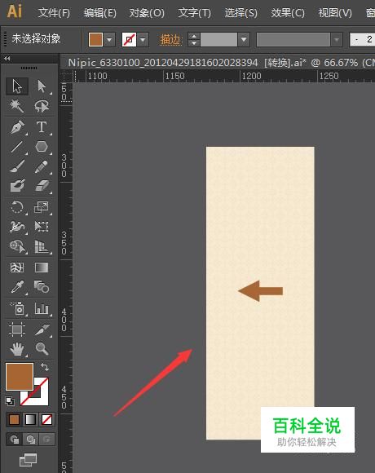Set paint mode to Color

(x=14, y=420)
